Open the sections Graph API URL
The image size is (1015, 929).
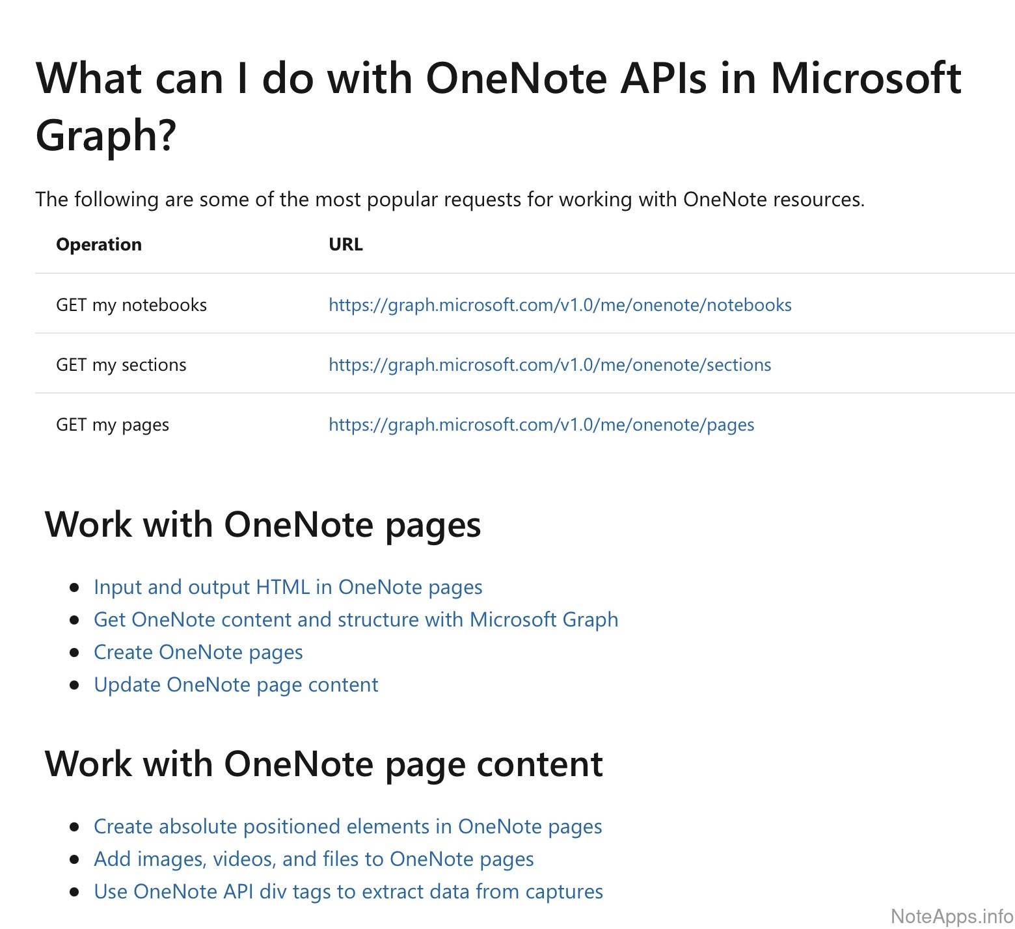pos(550,365)
